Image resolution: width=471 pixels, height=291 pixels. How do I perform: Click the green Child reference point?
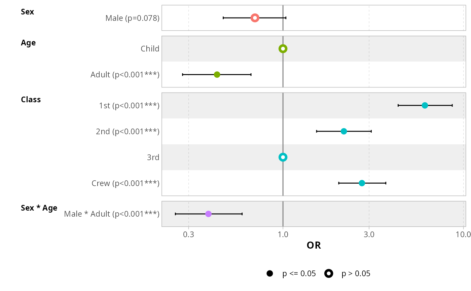[283, 49]
